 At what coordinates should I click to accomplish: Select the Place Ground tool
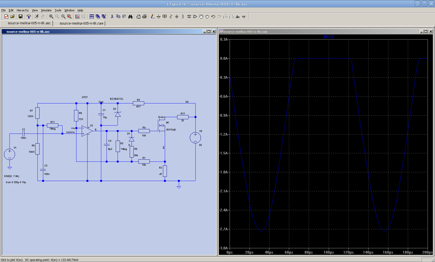[x=158, y=16]
